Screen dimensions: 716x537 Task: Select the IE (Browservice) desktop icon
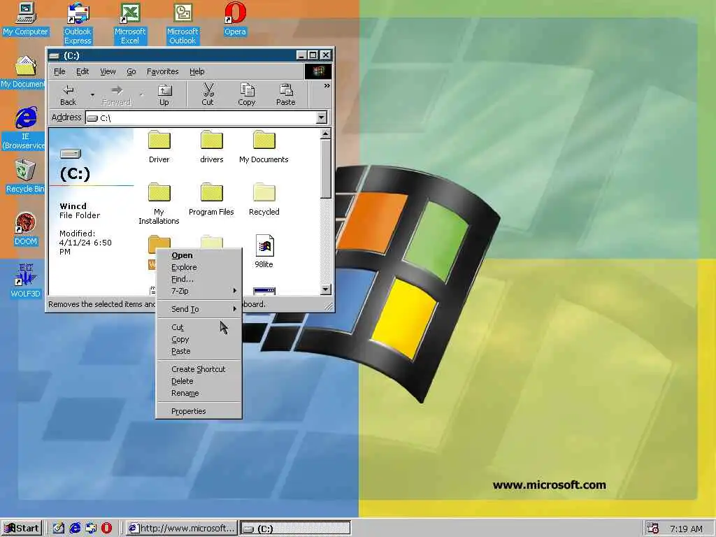(x=24, y=129)
